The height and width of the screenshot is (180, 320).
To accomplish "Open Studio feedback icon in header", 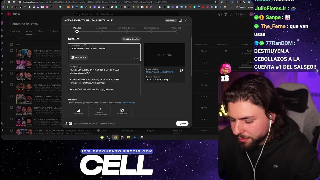I will tap(220, 14).
